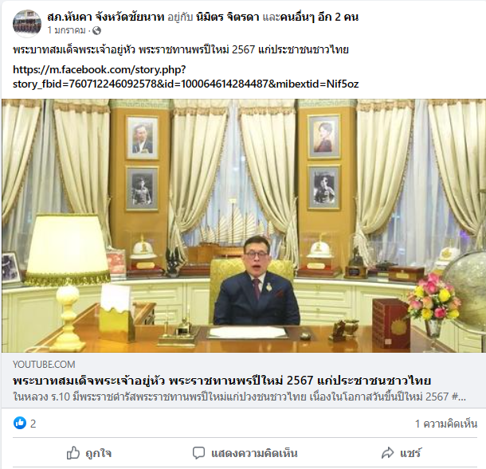This screenshot has height=469, width=486.
Task: Open the m.facebook.com story link
Action: (x=186, y=76)
